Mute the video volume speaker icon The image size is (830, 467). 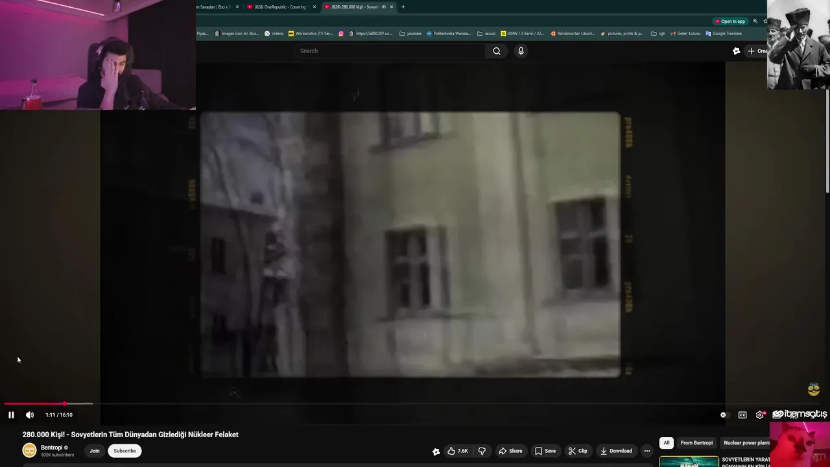[30, 415]
